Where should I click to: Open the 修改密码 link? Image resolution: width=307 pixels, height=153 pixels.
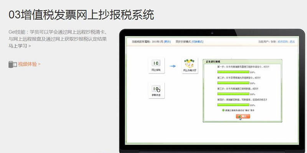pyautogui.click(x=283, y=42)
